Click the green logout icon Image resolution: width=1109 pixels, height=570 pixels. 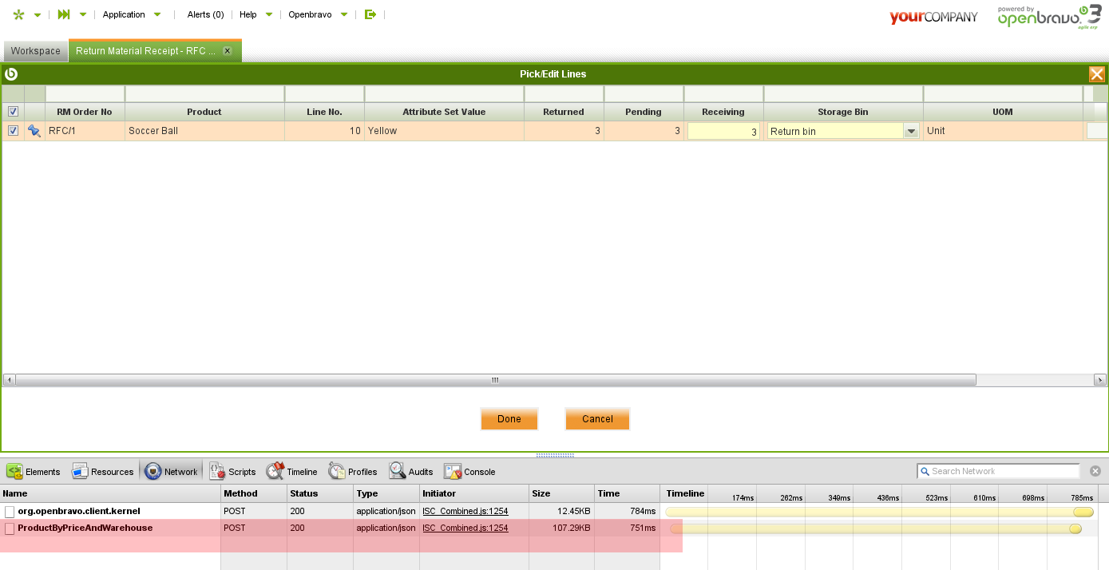pos(370,14)
